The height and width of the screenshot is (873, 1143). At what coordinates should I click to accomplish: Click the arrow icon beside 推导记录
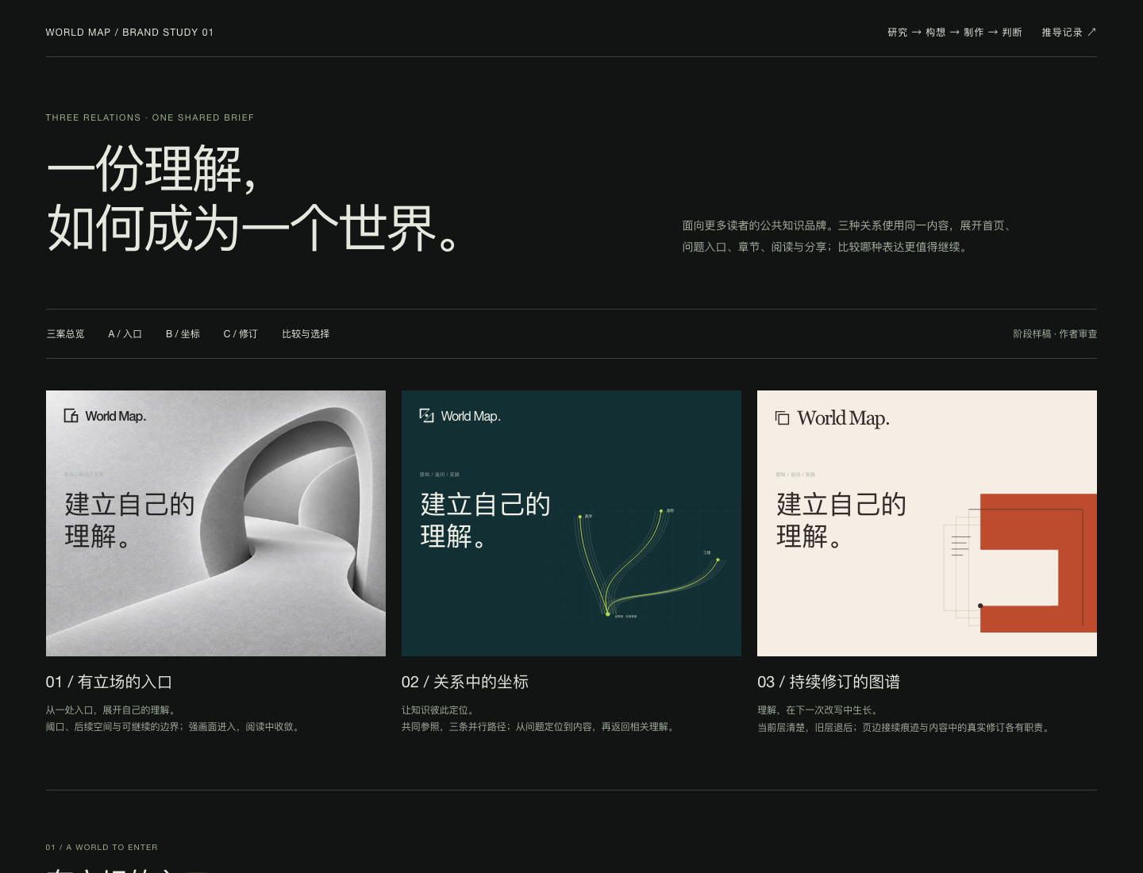1091,33
